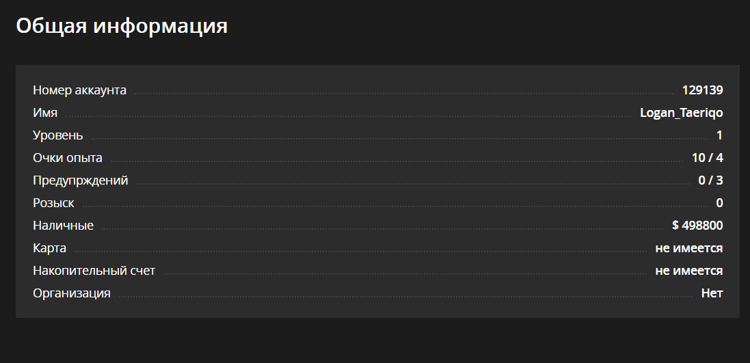750x363 pixels.
Task: Click the player name Logan_Taeriqo
Action: pyautogui.click(x=681, y=113)
